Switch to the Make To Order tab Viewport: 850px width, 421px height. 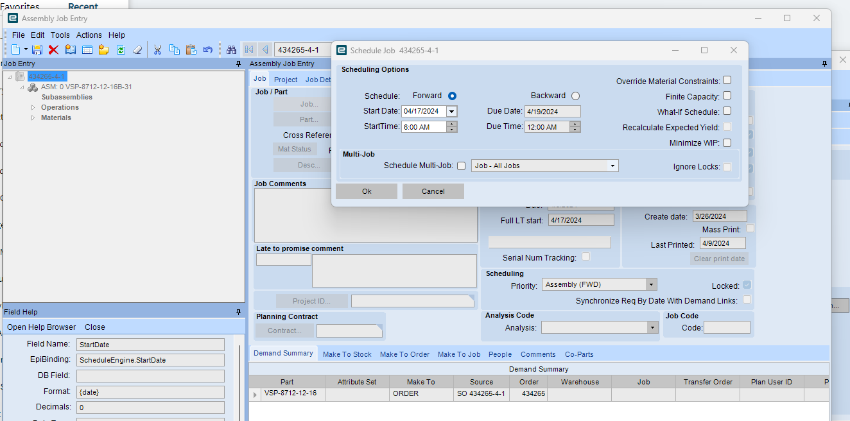(x=404, y=354)
